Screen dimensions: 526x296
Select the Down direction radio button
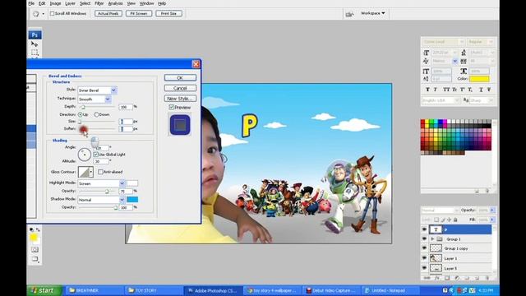click(x=96, y=115)
